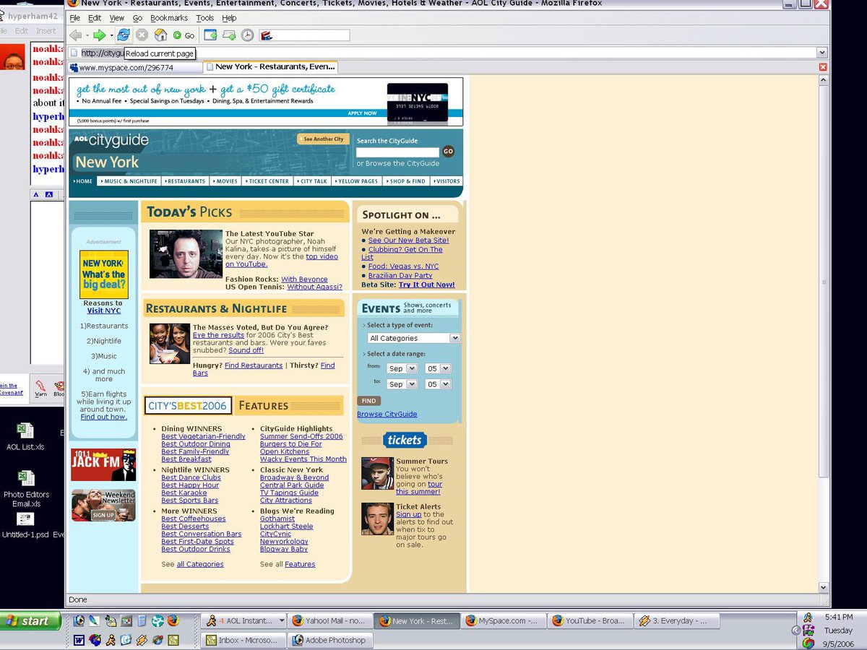Click the 101.1 JACK FM ad image
This screenshot has width=867, height=650.
(103, 465)
